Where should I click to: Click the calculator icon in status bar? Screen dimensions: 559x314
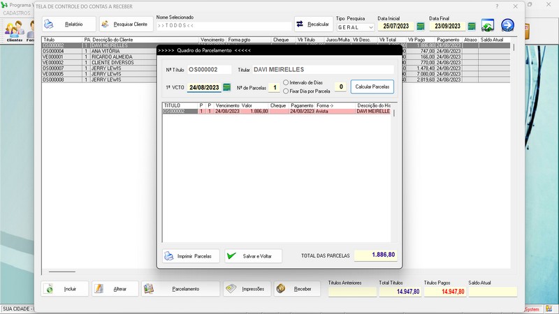pos(549,309)
